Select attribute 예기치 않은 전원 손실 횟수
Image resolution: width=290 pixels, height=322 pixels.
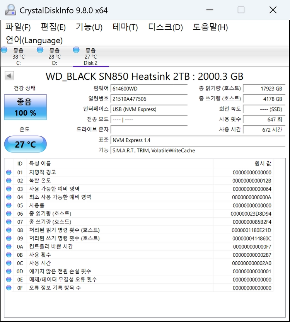[x=60, y=271]
